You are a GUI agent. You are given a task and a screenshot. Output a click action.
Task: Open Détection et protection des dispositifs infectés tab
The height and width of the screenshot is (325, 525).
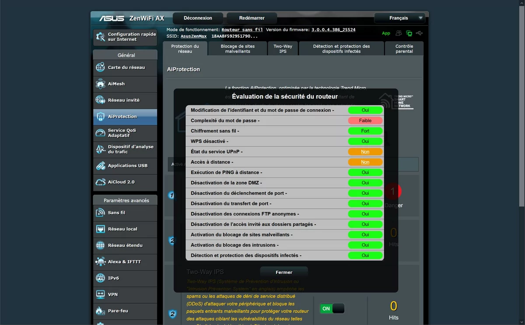[x=341, y=49]
